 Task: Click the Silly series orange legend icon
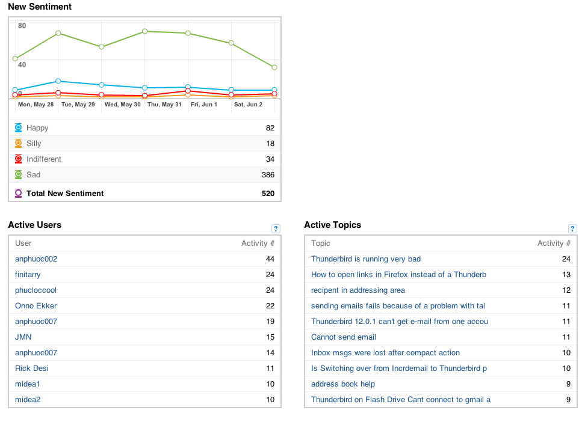(18, 144)
